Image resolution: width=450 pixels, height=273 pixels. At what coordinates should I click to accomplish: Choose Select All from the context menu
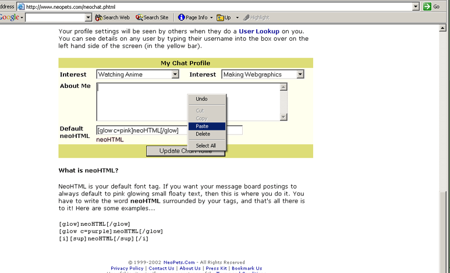(207, 146)
